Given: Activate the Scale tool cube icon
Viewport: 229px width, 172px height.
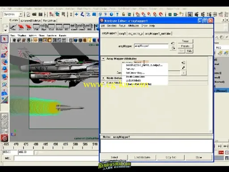Looking at the screenshot, I should [x=4, y=77].
